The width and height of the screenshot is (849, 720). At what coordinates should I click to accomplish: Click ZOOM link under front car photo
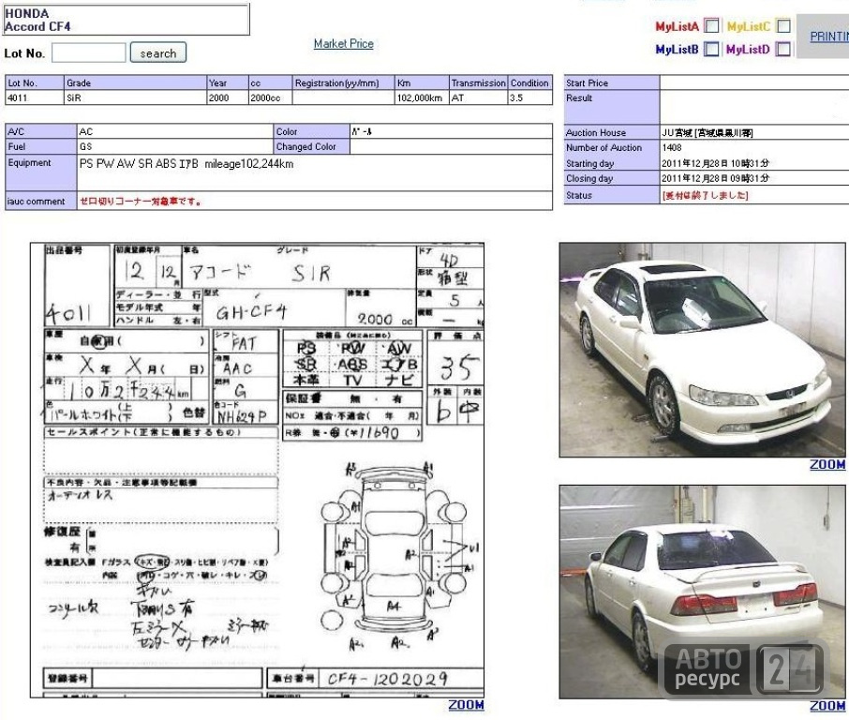[827, 464]
